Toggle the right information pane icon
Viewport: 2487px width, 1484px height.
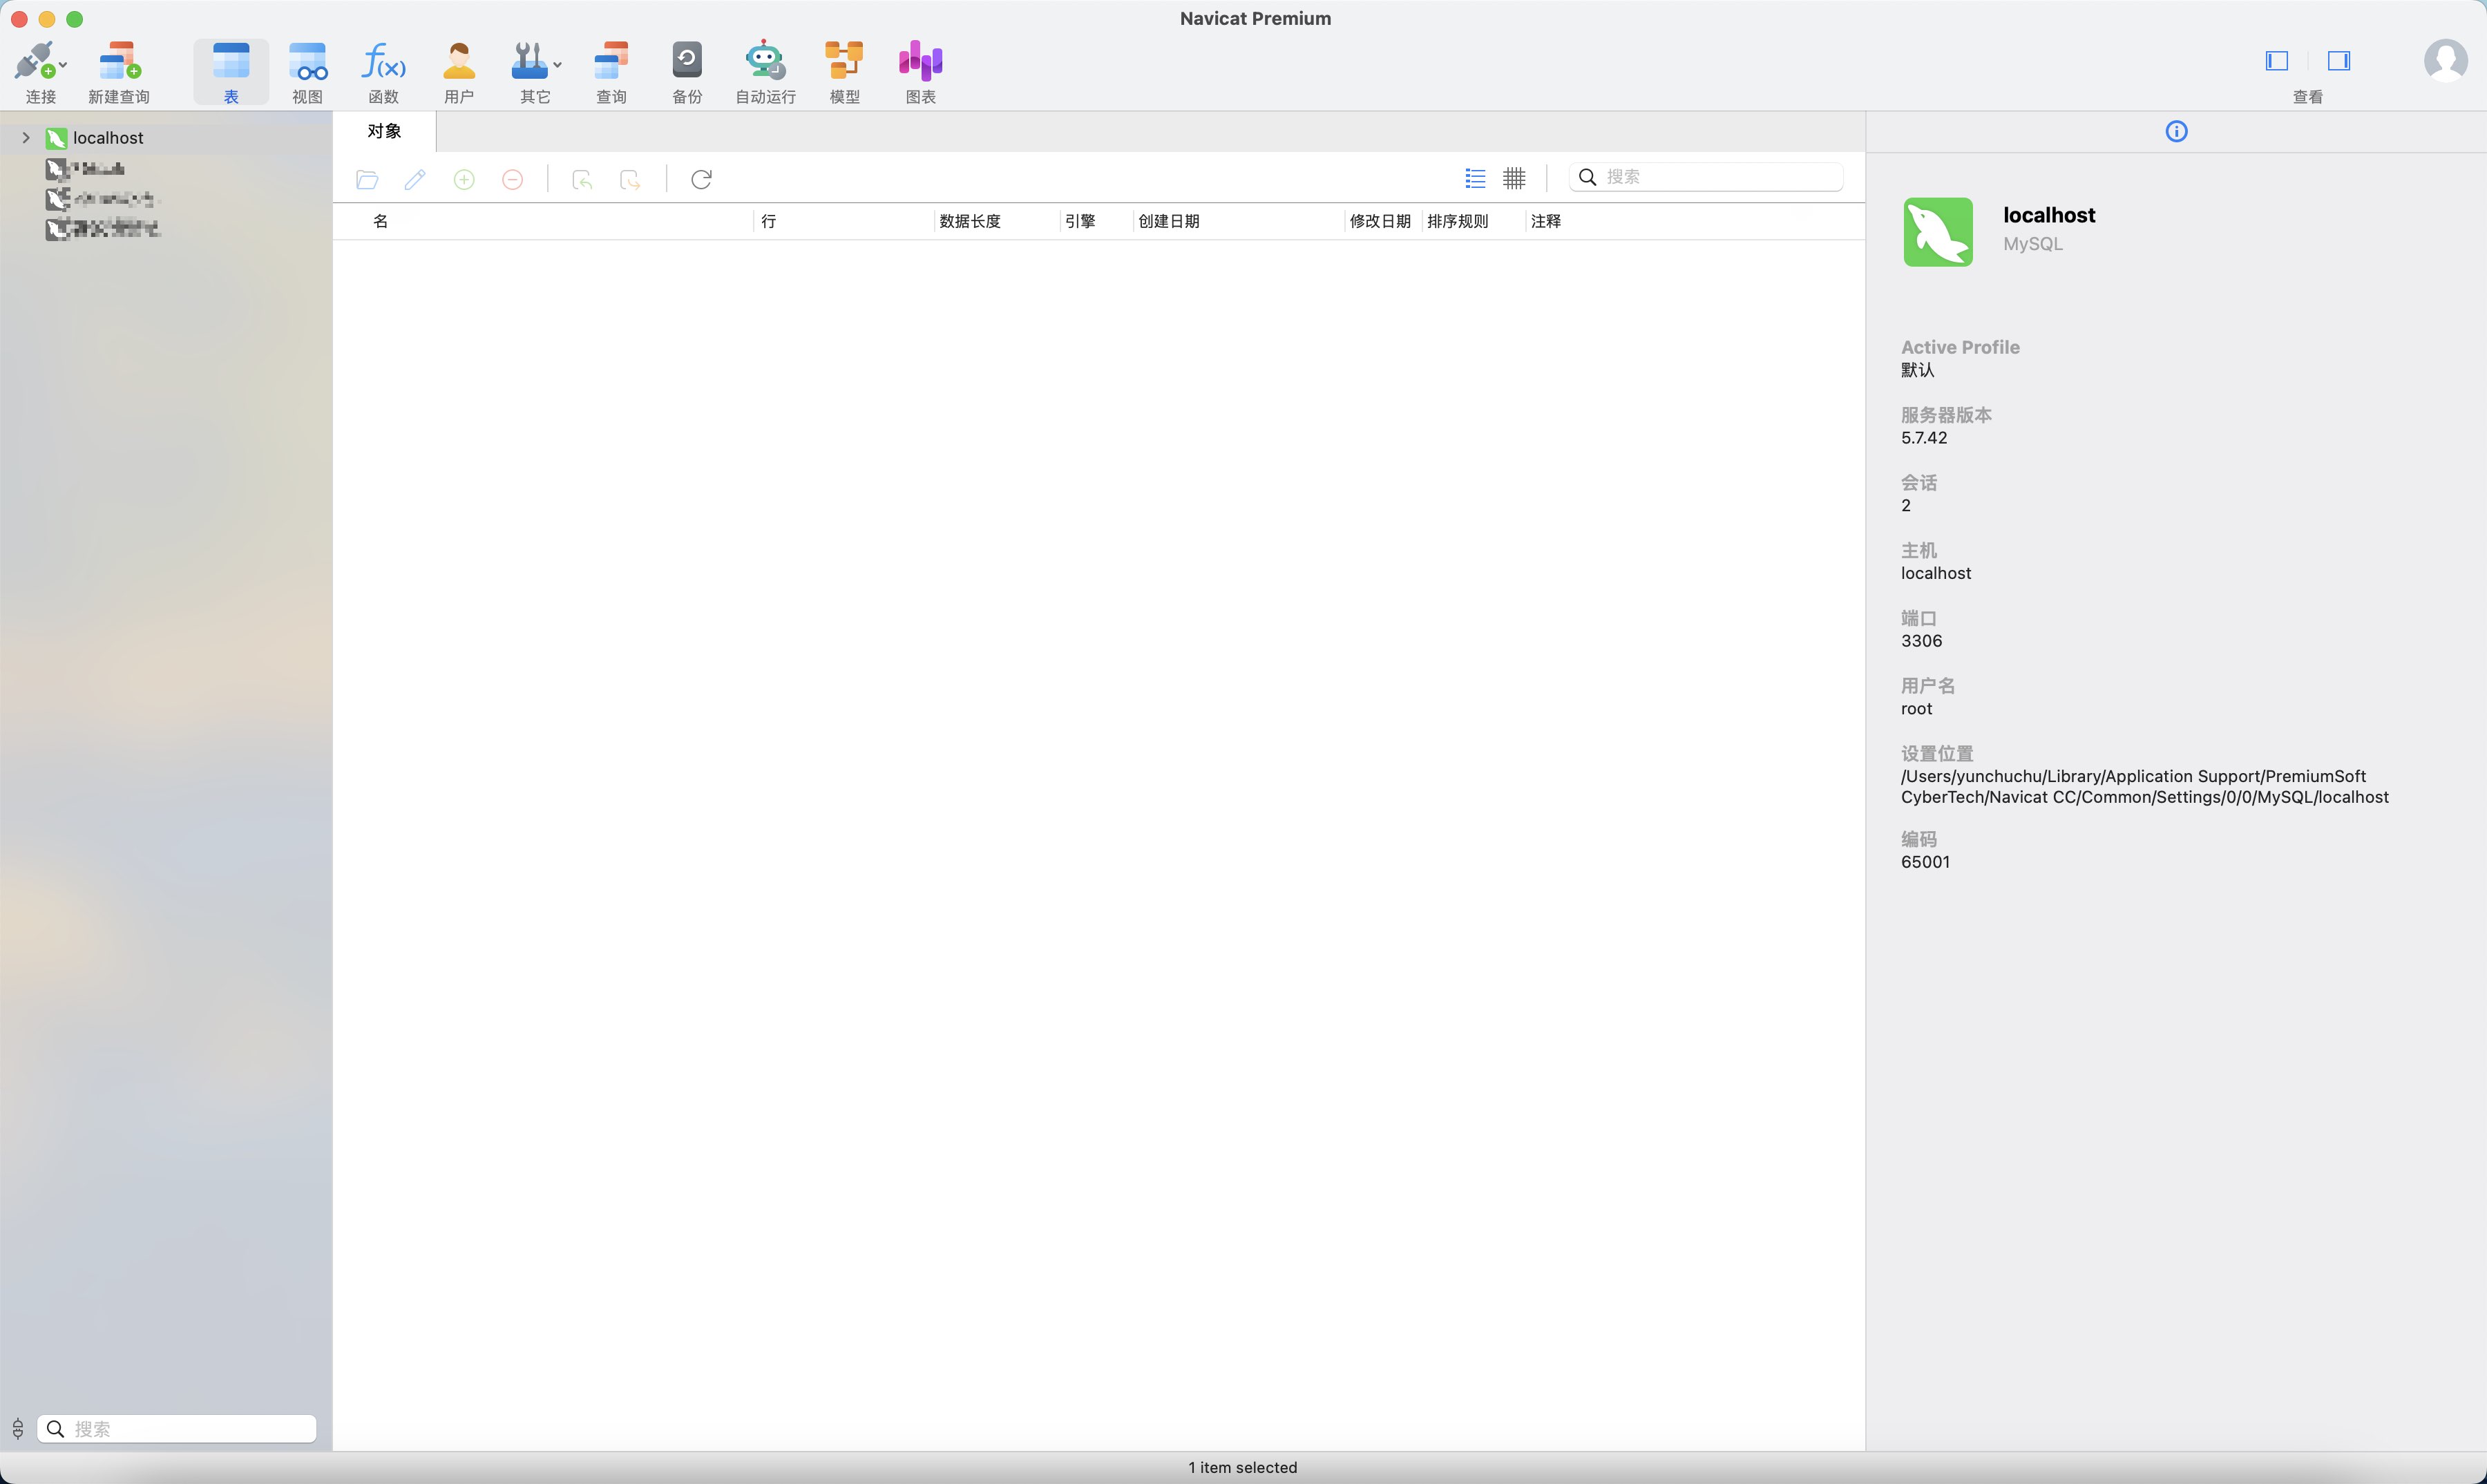point(2339,61)
